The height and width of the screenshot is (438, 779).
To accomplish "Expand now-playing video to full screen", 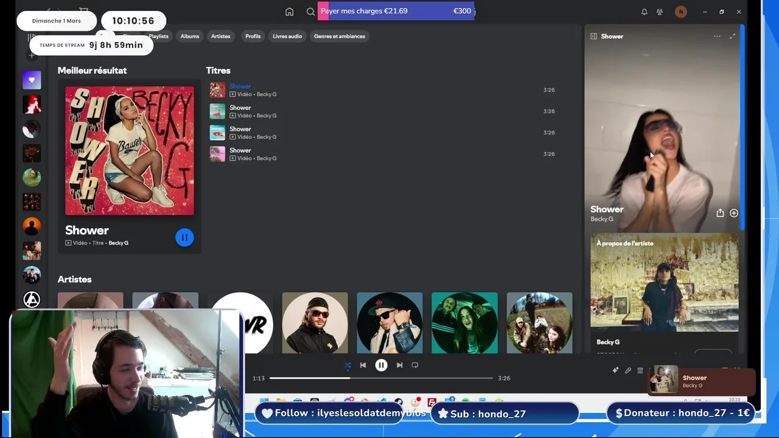I will [732, 36].
